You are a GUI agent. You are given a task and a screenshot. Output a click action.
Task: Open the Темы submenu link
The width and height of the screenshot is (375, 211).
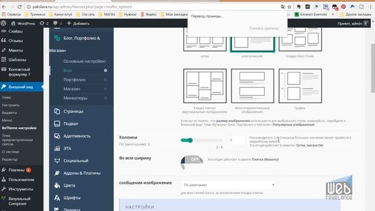point(6,97)
